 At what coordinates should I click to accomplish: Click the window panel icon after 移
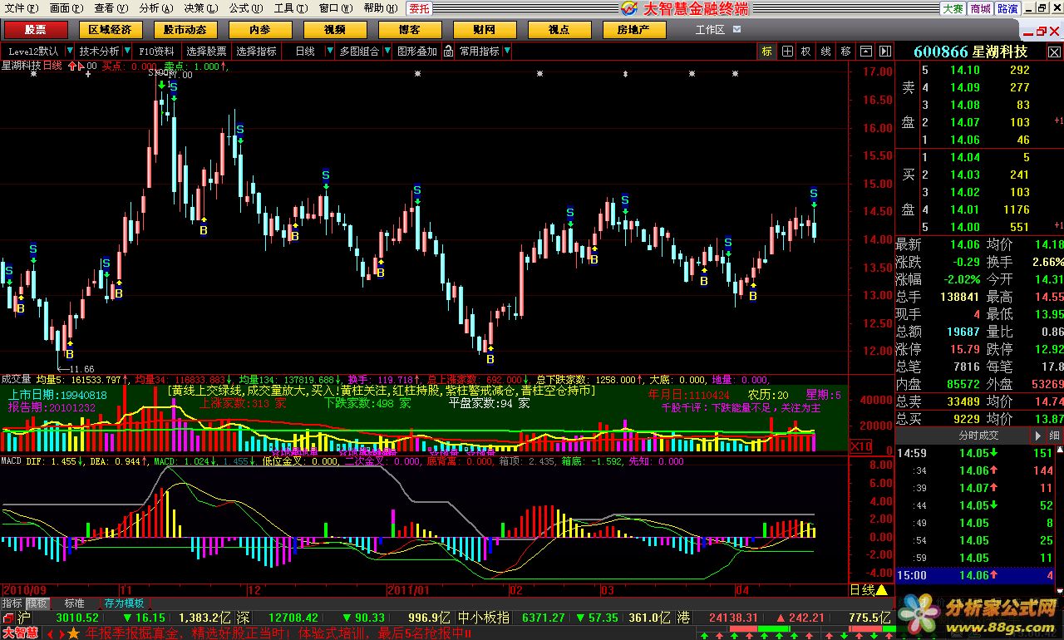coord(866,51)
